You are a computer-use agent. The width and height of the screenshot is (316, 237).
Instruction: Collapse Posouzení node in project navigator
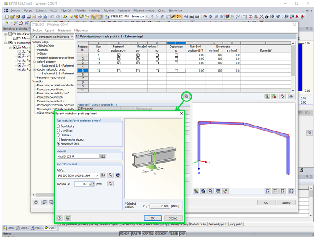click(5, 43)
